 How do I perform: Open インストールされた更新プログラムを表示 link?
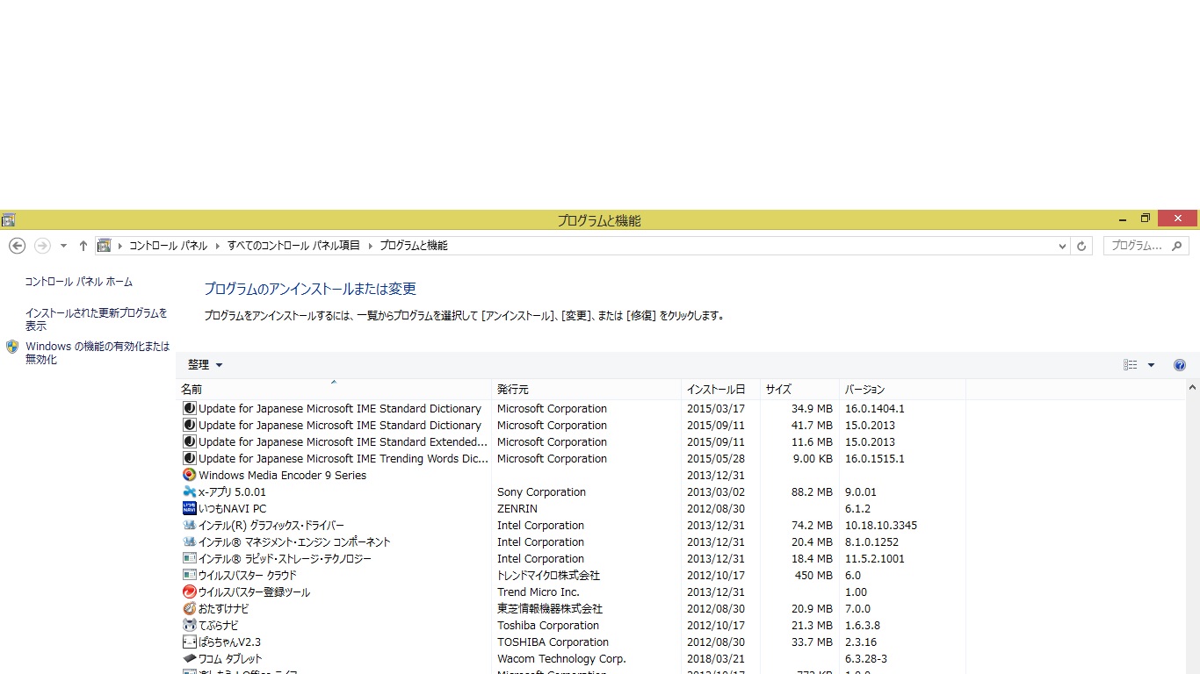click(96, 319)
